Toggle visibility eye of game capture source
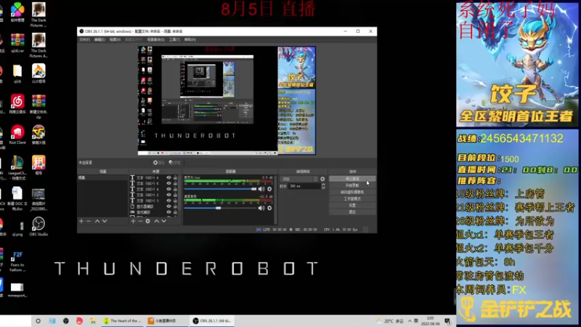 tap(169, 212)
